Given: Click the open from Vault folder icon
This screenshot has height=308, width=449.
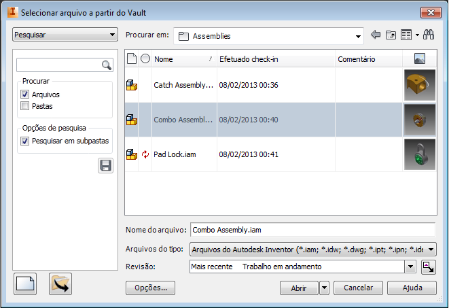Looking at the screenshot, I should point(60,284).
